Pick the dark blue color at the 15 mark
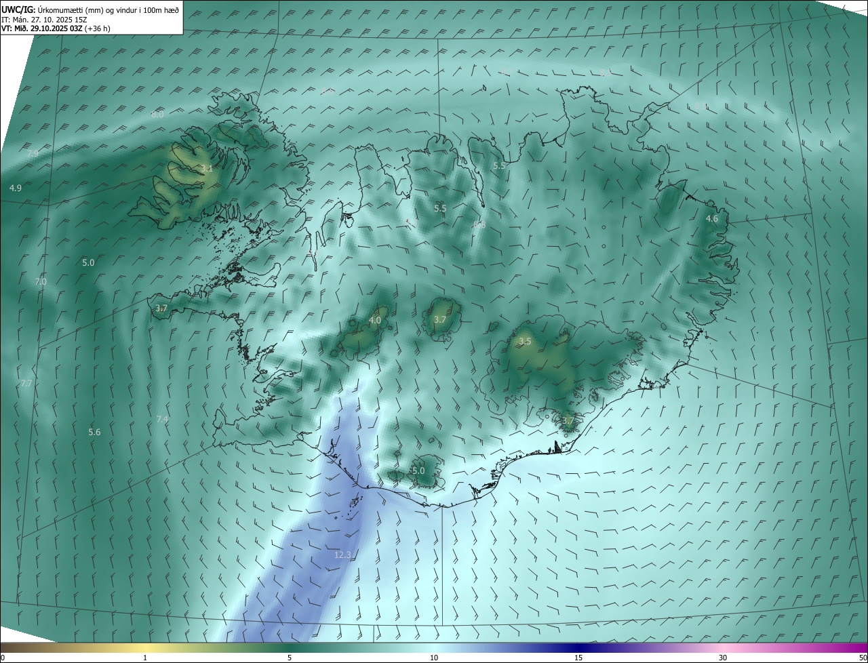The width and height of the screenshot is (868, 663). tap(578, 647)
